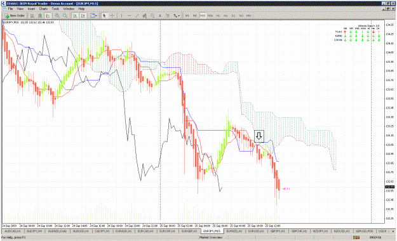Pick the vertical line drawing tool

[121, 16]
